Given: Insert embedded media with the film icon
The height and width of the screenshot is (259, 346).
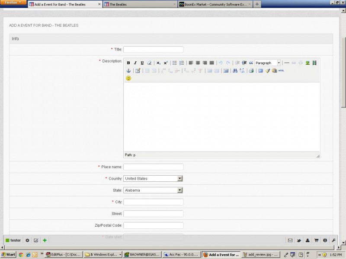Looking at the screenshot, I should (x=314, y=63).
